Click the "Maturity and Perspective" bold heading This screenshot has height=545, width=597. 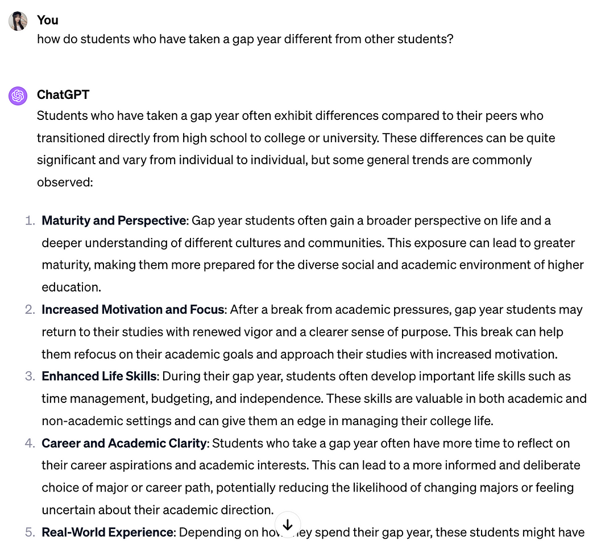pos(114,221)
